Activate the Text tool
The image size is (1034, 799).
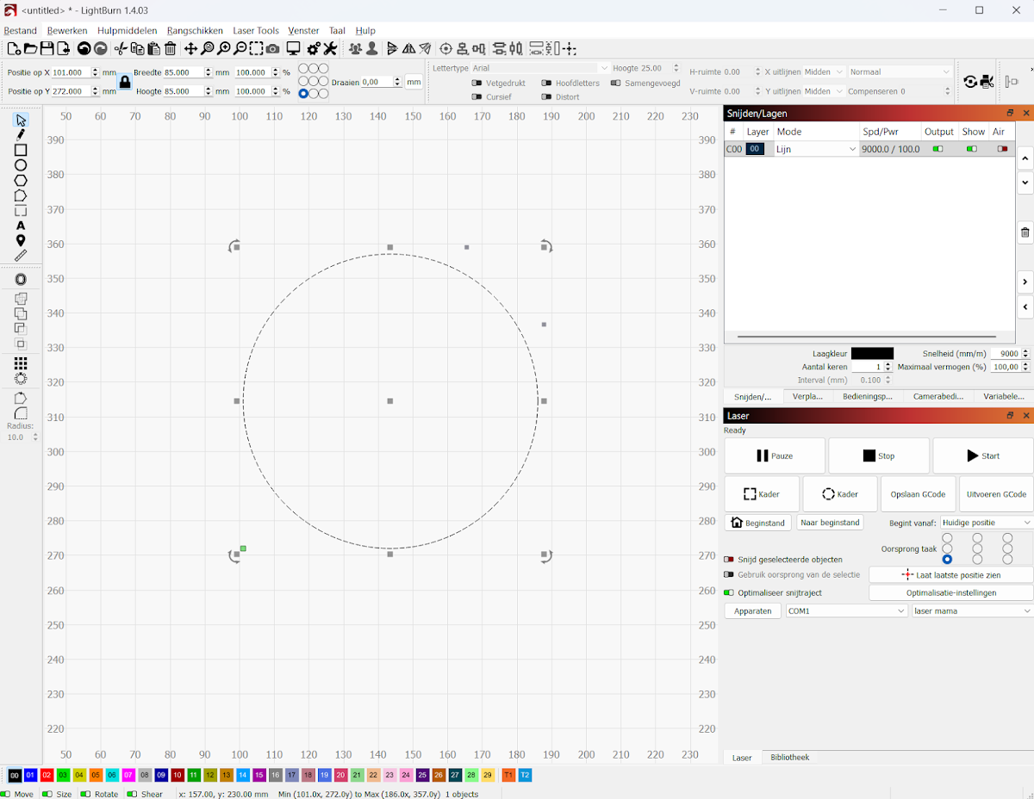(x=21, y=226)
